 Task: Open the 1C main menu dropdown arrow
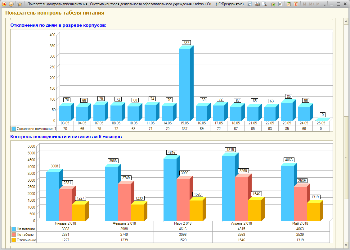click(x=11, y=4)
